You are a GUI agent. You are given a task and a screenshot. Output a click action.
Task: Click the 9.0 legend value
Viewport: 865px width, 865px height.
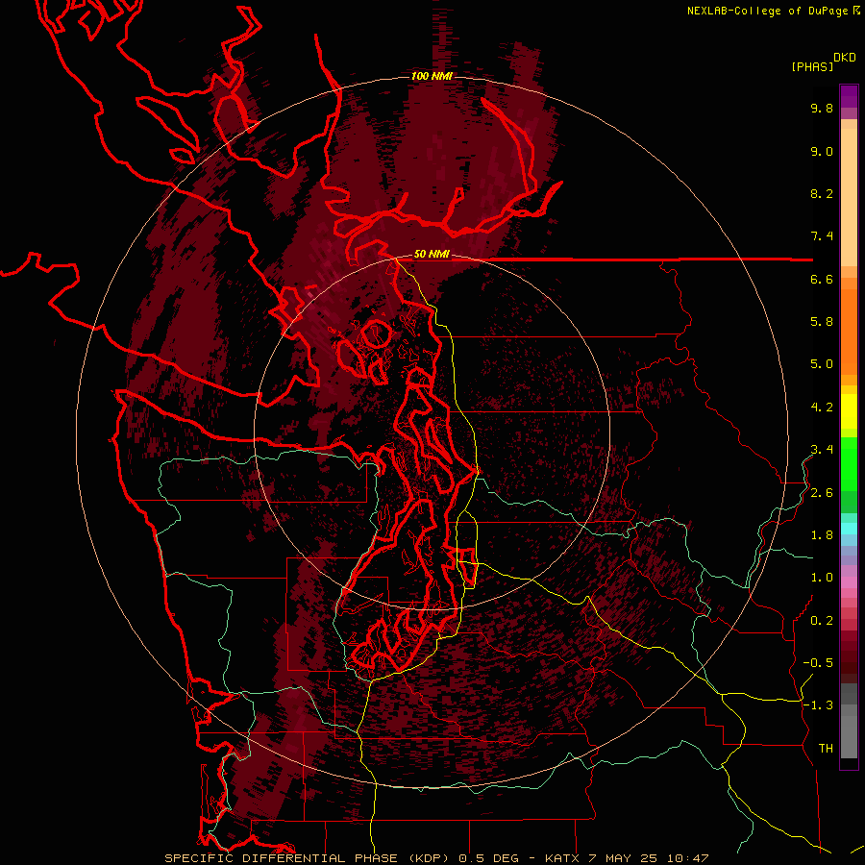coord(822,151)
